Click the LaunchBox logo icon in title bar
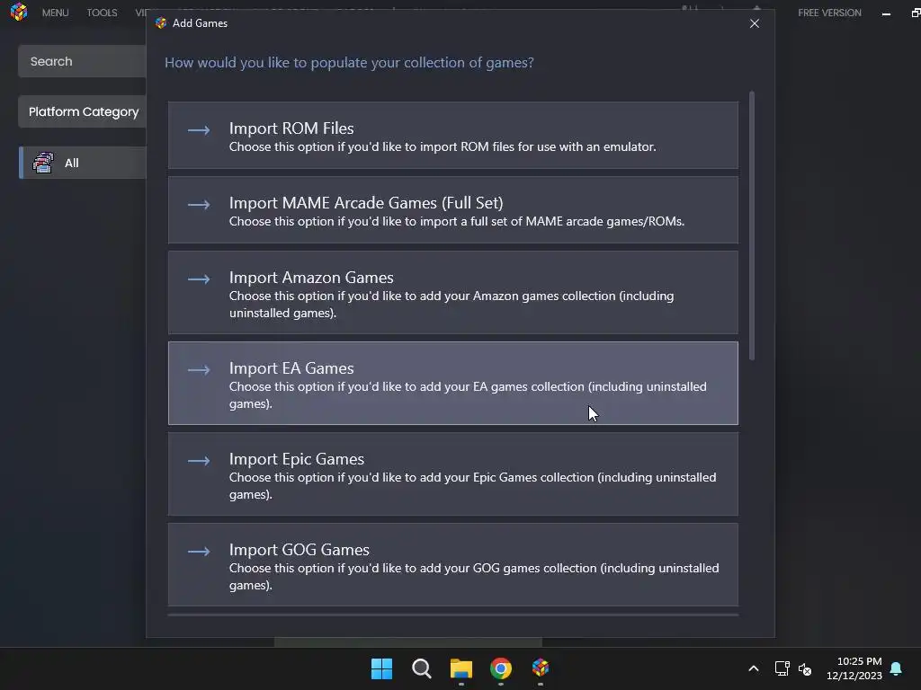This screenshot has width=921, height=690. (x=18, y=12)
